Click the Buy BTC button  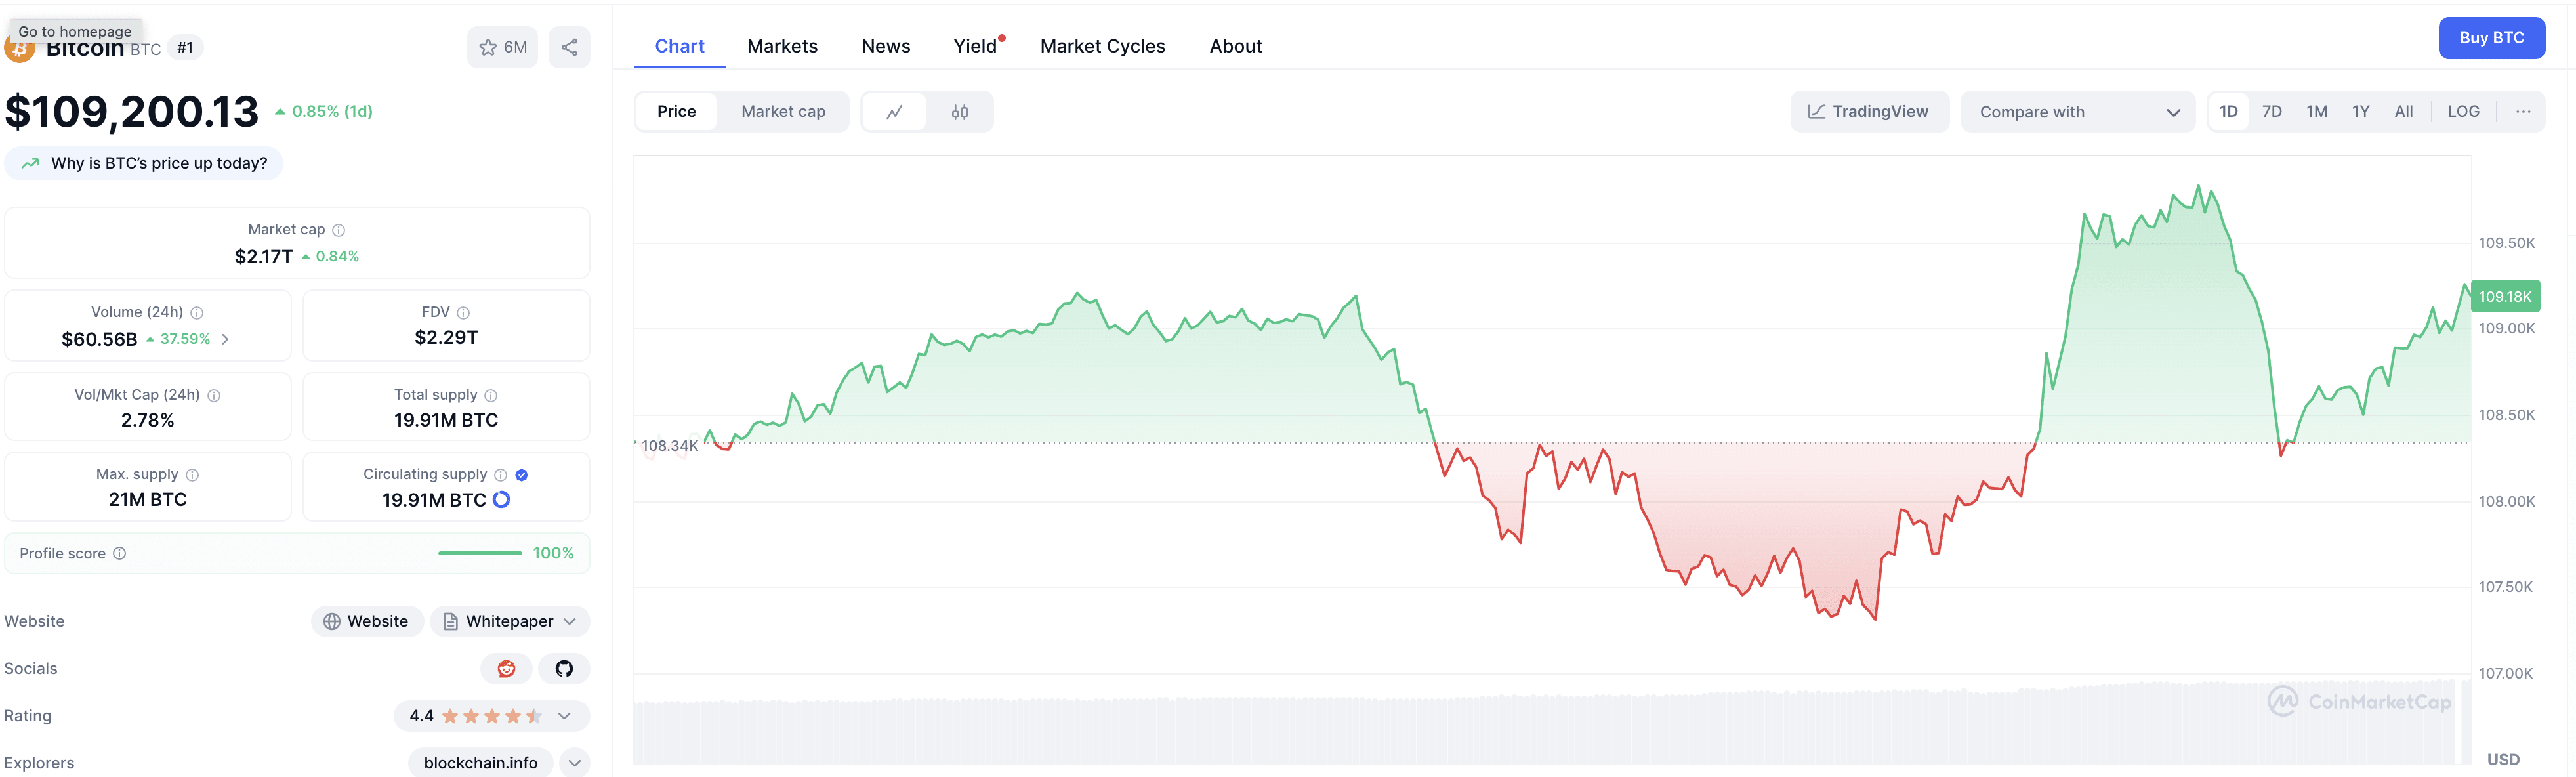tap(2492, 37)
